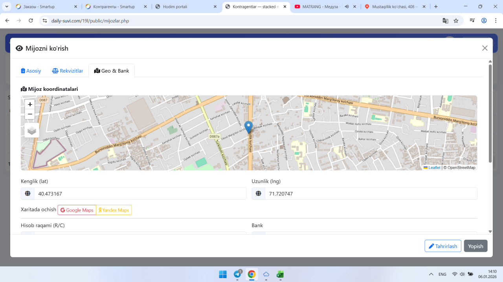The height and width of the screenshot is (282, 503).
Task: Open Telegram from the taskbar
Action: click(x=238, y=274)
